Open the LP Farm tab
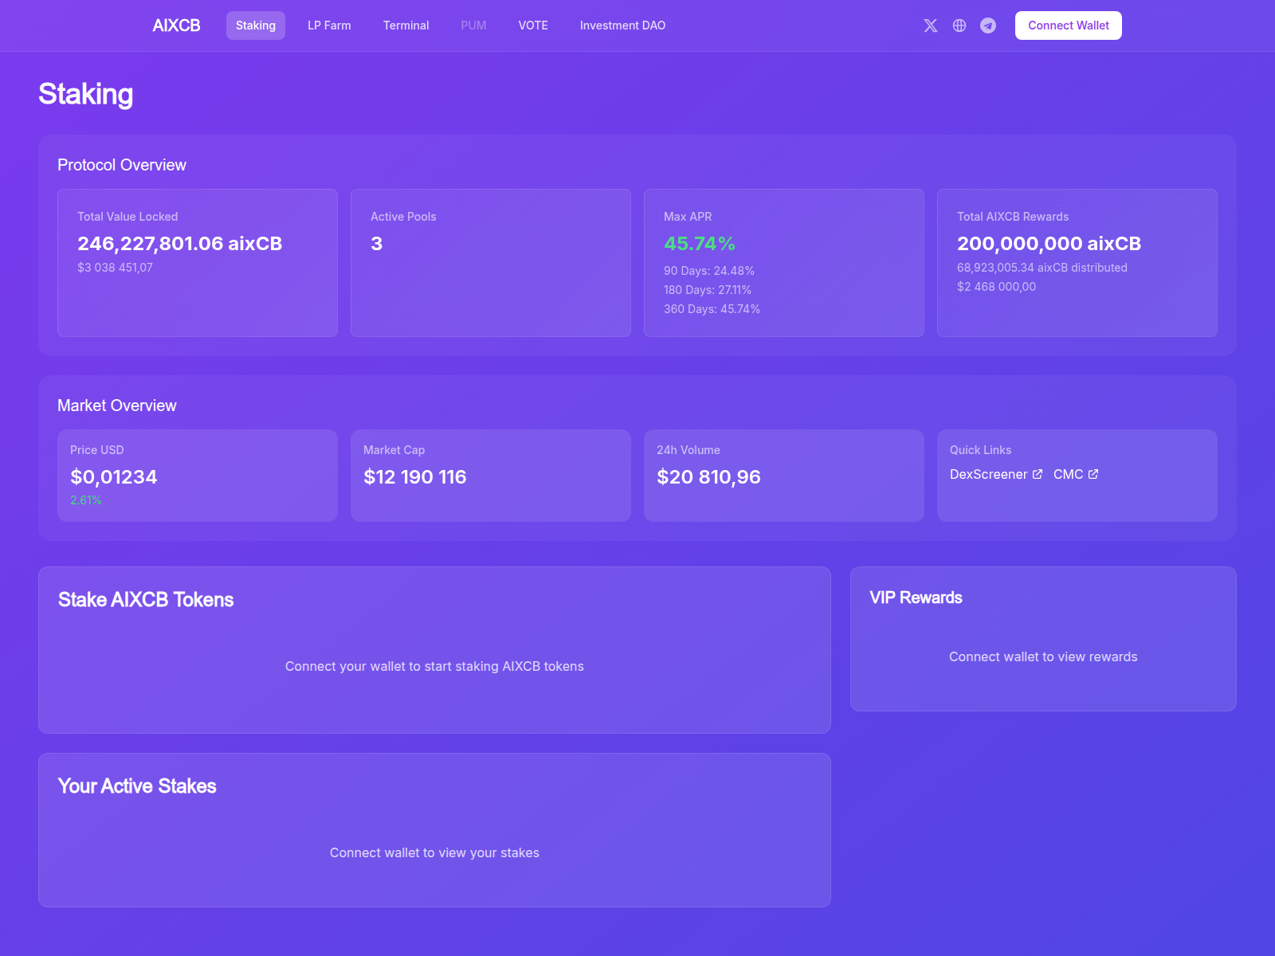This screenshot has height=956, width=1275. tap(329, 25)
